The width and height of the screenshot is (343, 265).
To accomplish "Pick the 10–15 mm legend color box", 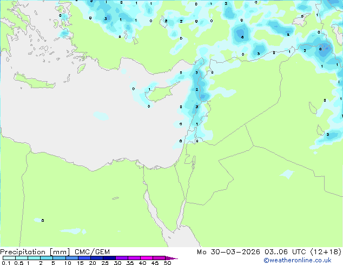I will pyautogui.click(x=71, y=258).
